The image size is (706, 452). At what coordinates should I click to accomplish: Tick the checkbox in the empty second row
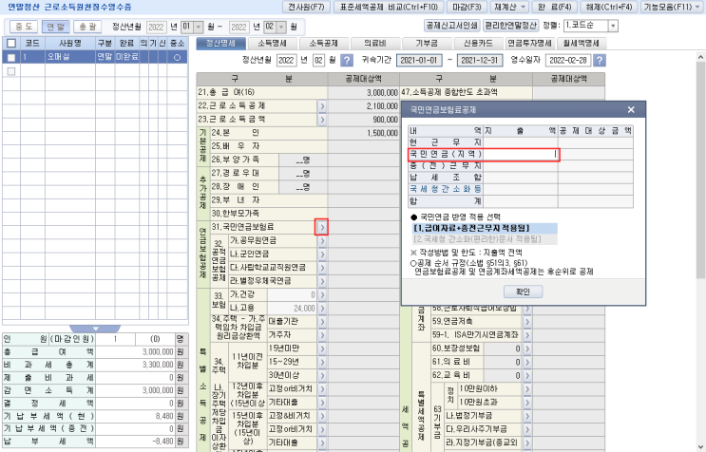pyautogui.click(x=11, y=71)
